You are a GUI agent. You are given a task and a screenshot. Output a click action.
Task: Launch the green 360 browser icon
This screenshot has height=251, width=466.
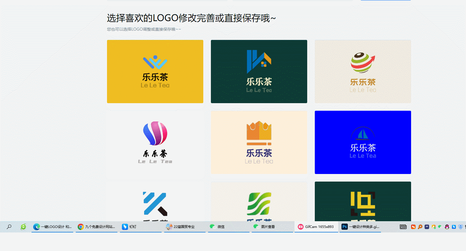[23, 227]
